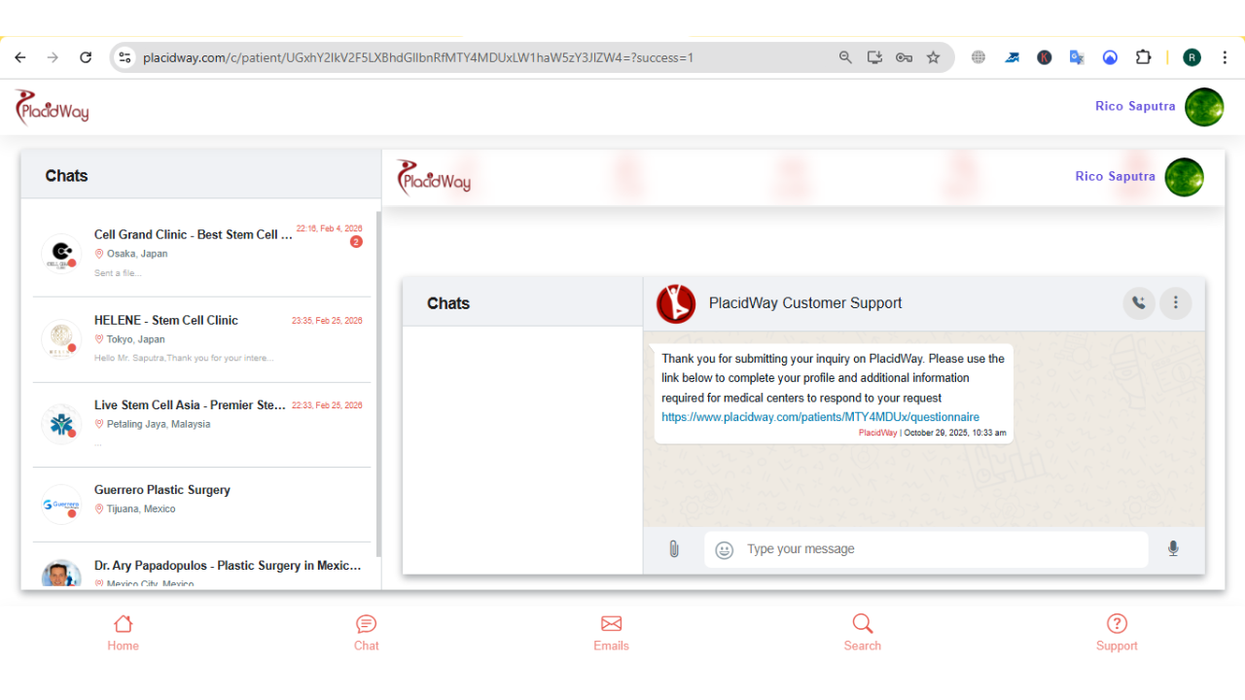The height and width of the screenshot is (700, 1245).
Task: Click the PlacidWay logo in the header
Action: 51,107
